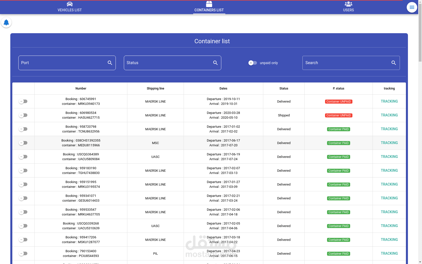The width and height of the screenshot is (422, 264).
Task: Click the page vertical scrollbar thumb
Action: click(x=420, y=33)
